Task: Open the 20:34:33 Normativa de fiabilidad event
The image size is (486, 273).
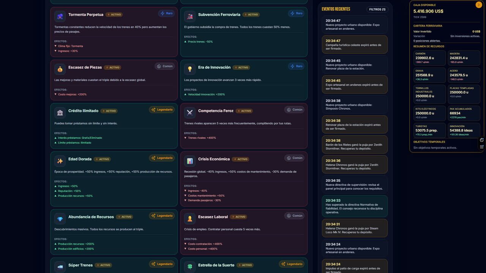Action: [354, 206]
